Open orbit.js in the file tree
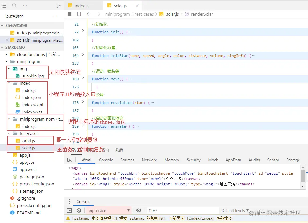This screenshot has height=223, width=308. [28, 141]
